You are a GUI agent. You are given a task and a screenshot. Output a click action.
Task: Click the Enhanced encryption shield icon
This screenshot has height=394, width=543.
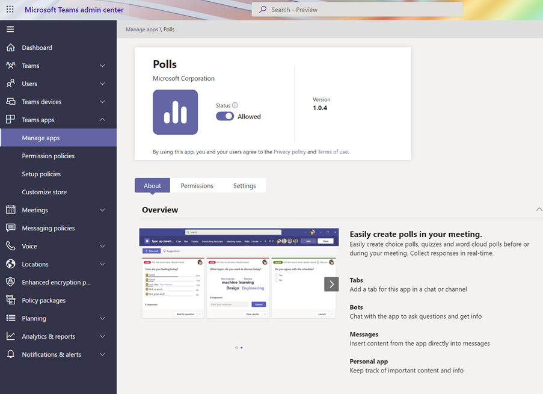click(11, 282)
